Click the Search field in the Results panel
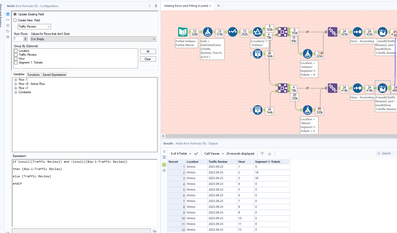Image resolution: width=397 pixels, height=233 pixels. coord(386,153)
